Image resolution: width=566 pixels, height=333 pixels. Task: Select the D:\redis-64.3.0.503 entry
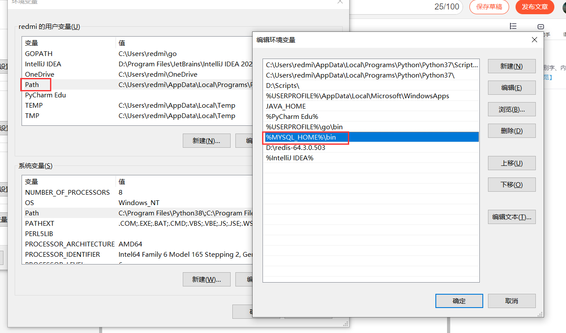(371, 148)
